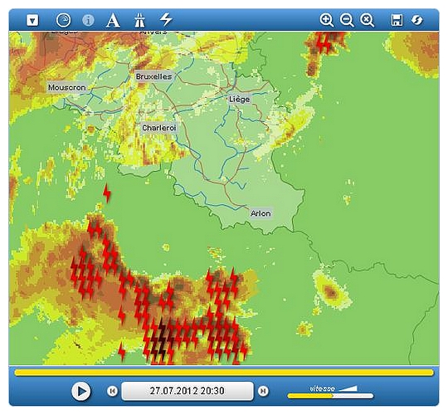The width and height of the screenshot is (448, 415).
Task: Reset zoom with the magnifier X icon
Action: (368, 20)
